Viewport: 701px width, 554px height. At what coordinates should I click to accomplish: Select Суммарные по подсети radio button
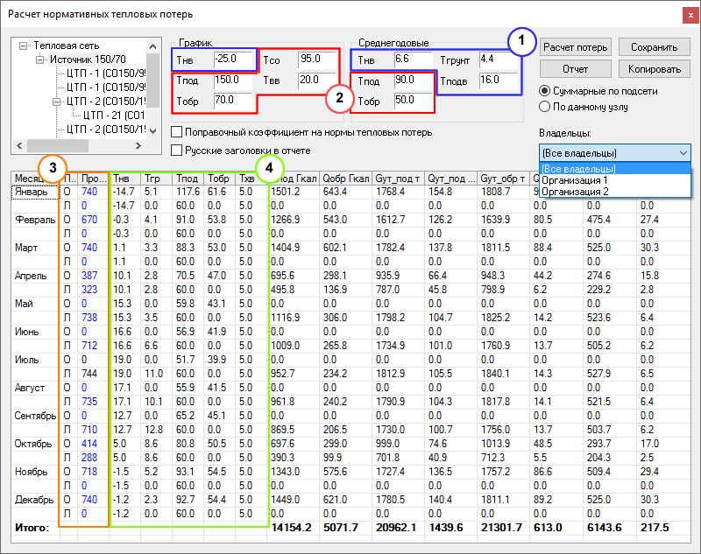point(546,90)
